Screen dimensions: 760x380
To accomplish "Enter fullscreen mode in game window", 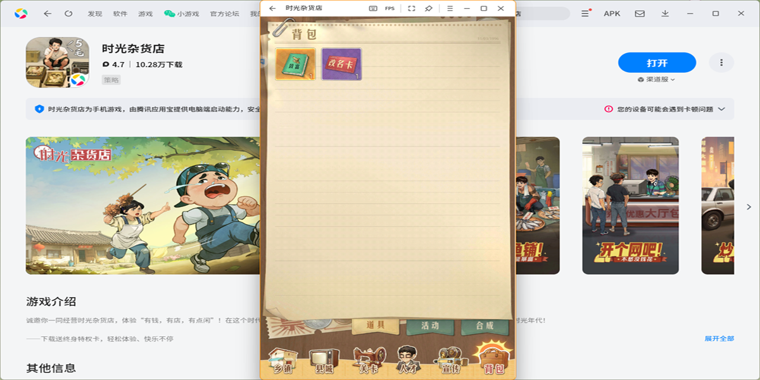I will 411,8.
